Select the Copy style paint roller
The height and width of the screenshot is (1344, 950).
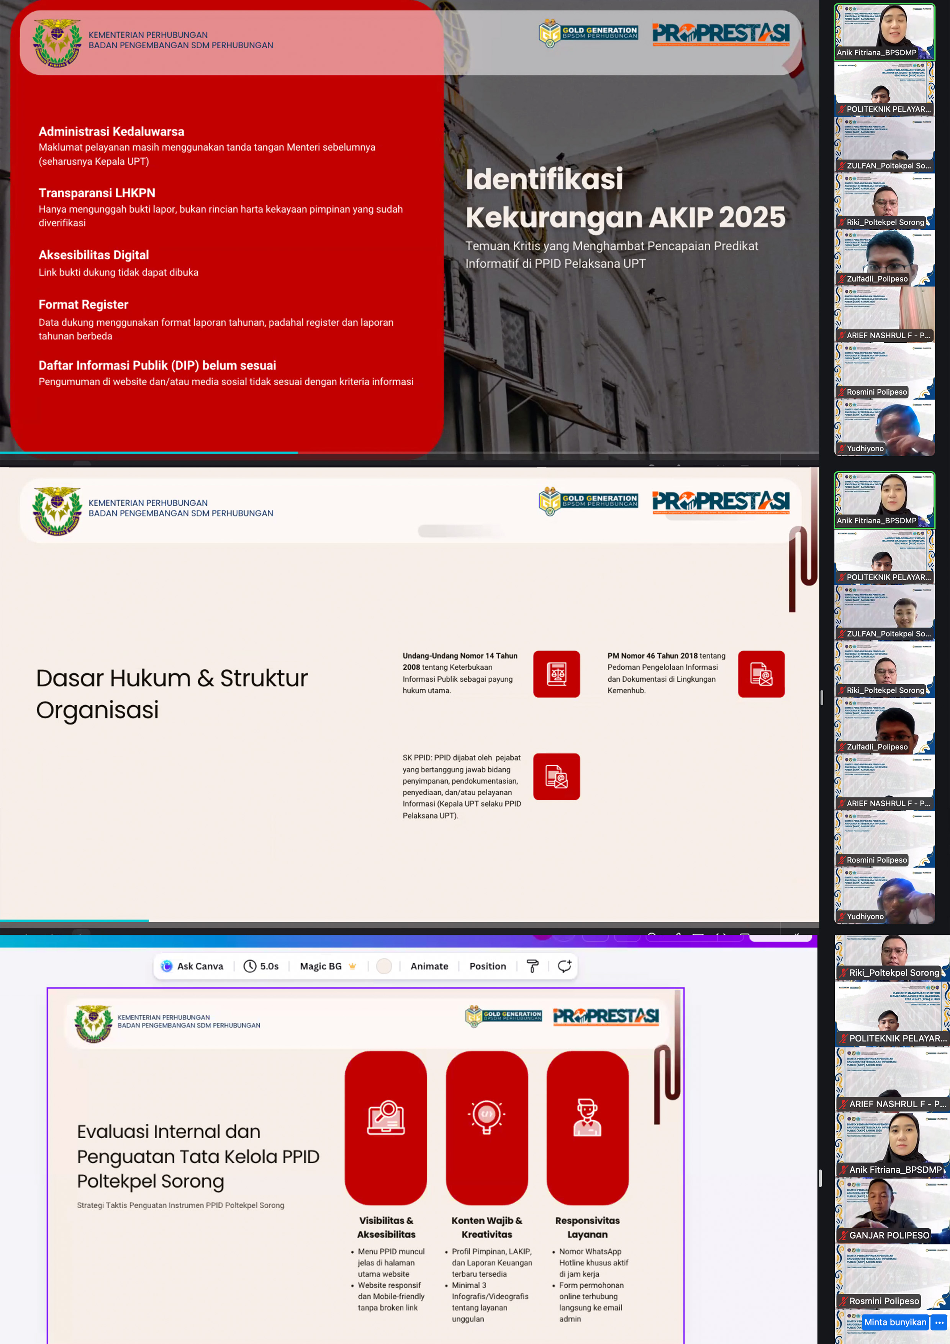click(533, 966)
